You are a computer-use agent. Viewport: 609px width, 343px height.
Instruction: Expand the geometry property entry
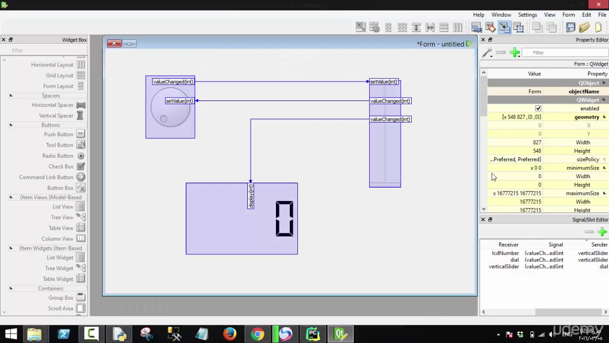click(x=604, y=117)
